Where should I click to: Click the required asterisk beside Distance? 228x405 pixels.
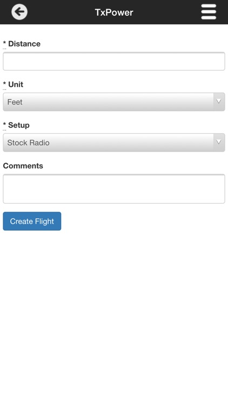point(4,43)
